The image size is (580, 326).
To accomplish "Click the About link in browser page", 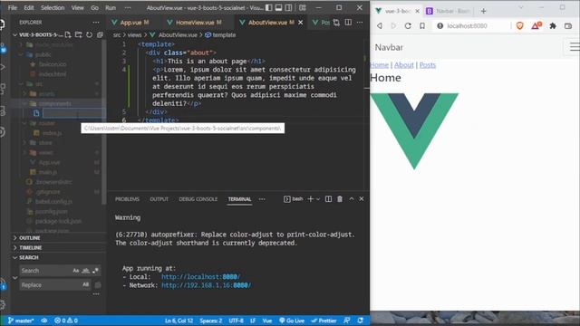I will tap(404, 65).
